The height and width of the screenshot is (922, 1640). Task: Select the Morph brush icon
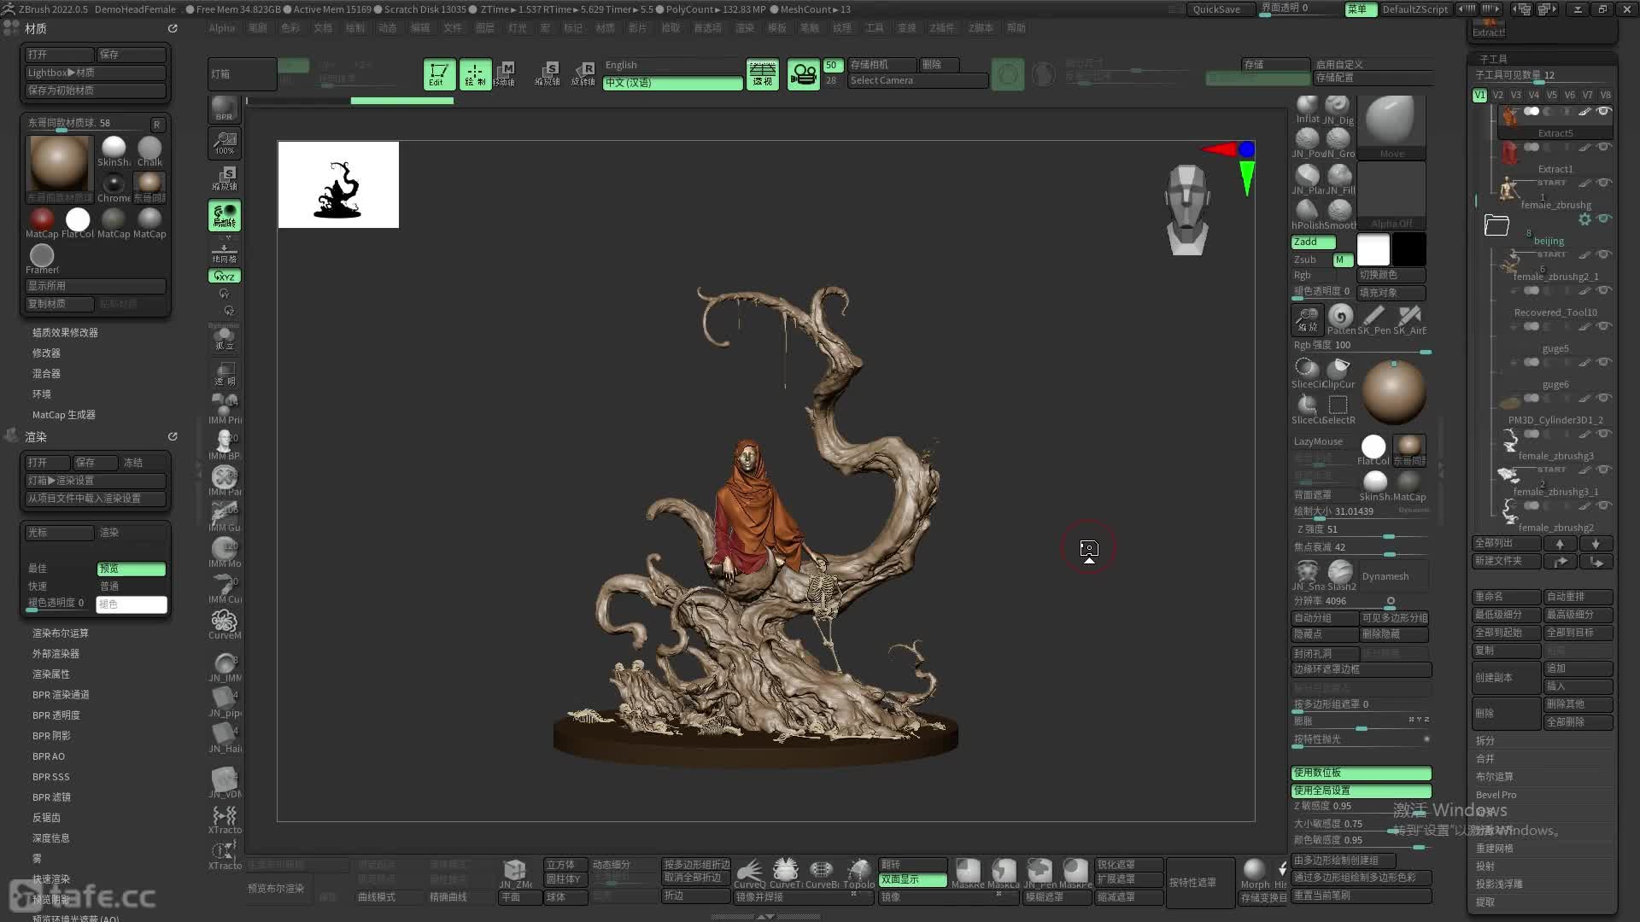(x=1255, y=873)
